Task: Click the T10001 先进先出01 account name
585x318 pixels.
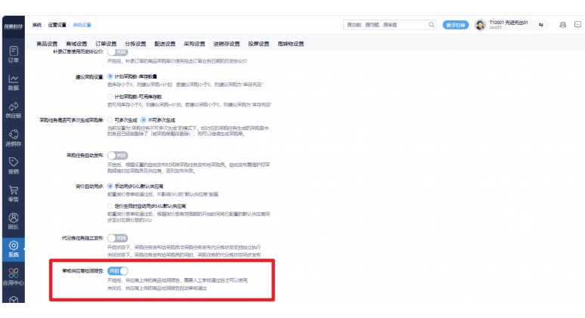Action: 509,23
